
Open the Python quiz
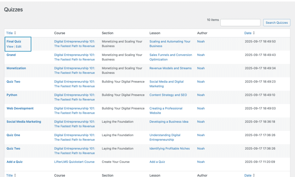pyautogui.click(x=12, y=95)
